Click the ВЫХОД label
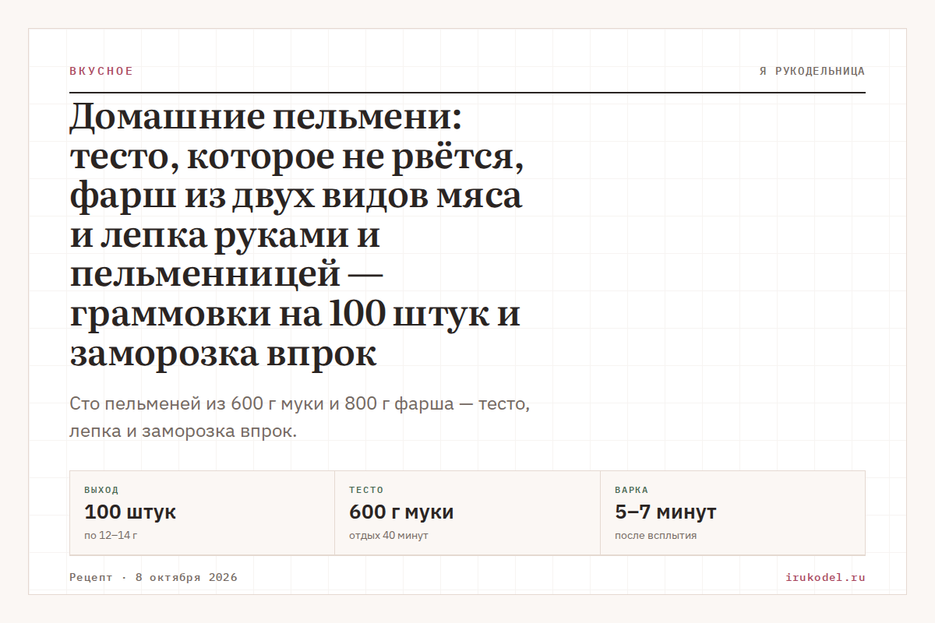The image size is (935, 623). [101, 490]
